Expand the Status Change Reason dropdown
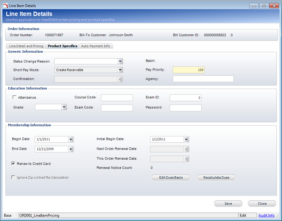282x221 pixels. pyautogui.click(x=120, y=61)
